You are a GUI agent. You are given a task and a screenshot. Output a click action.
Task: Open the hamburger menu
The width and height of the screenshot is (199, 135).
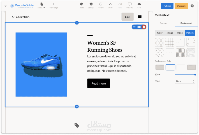pyautogui.click(x=140, y=16)
